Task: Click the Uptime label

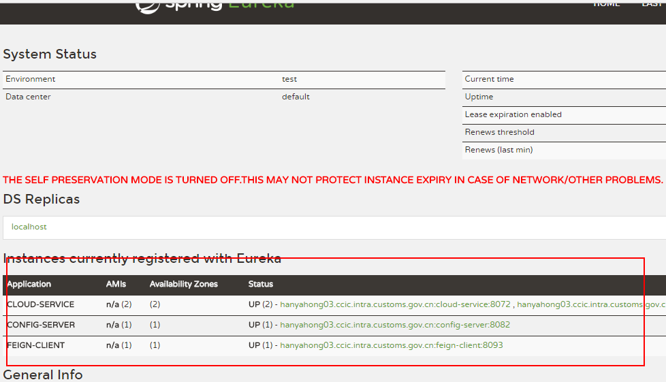Action: point(479,97)
